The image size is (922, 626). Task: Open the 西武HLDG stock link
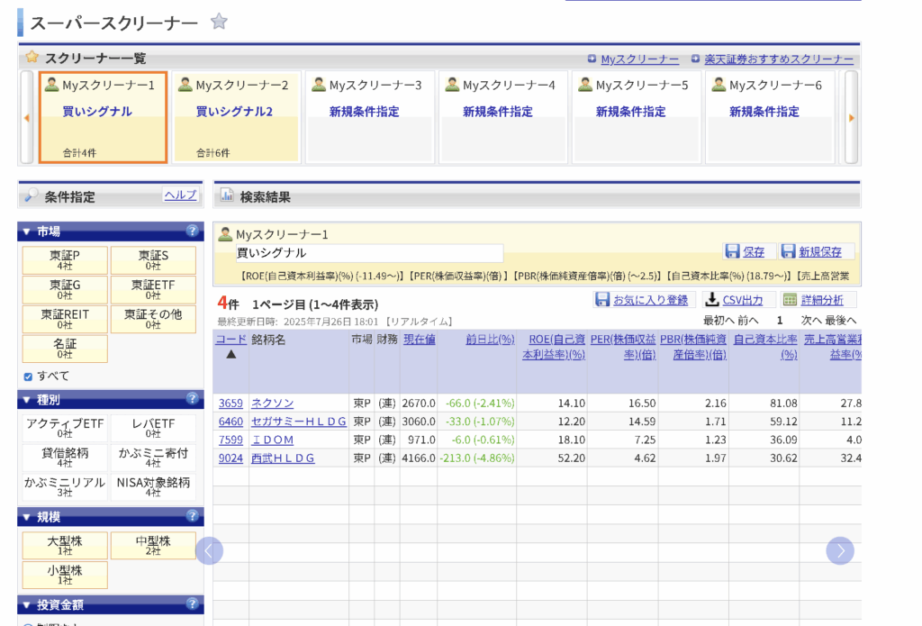click(x=283, y=458)
